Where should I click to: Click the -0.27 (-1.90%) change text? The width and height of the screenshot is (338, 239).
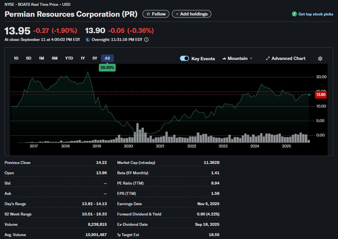pyautogui.click(x=55, y=31)
